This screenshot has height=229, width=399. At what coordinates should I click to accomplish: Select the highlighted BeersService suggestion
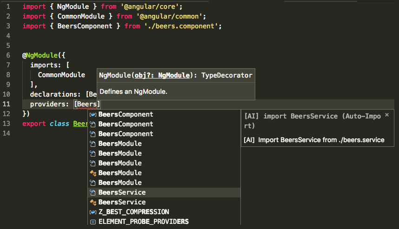122,192
